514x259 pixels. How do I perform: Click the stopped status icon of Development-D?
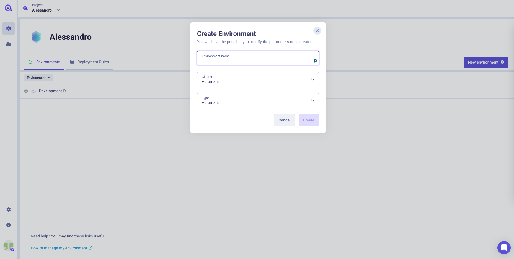tap(26, 91)
